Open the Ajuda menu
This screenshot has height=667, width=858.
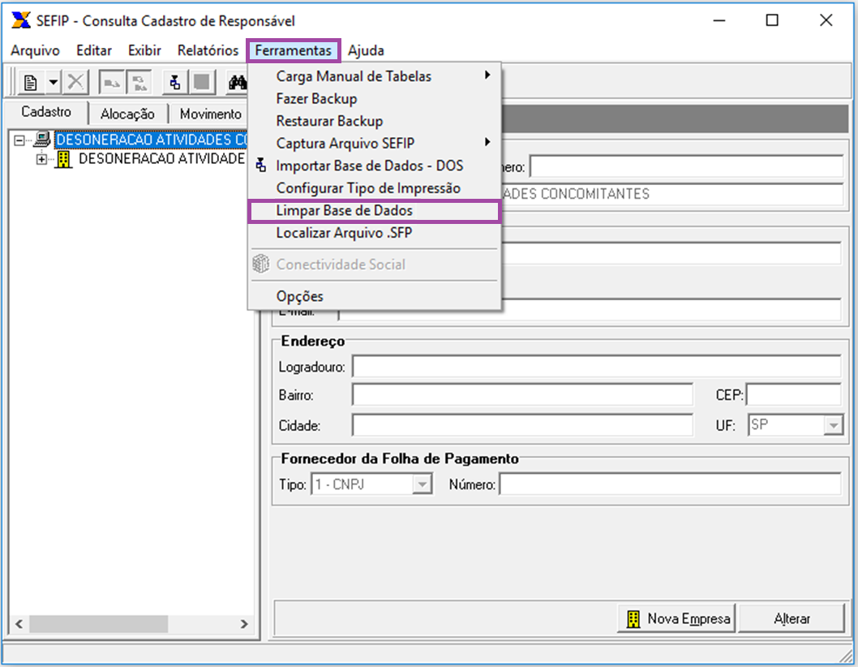coord(366,50)
